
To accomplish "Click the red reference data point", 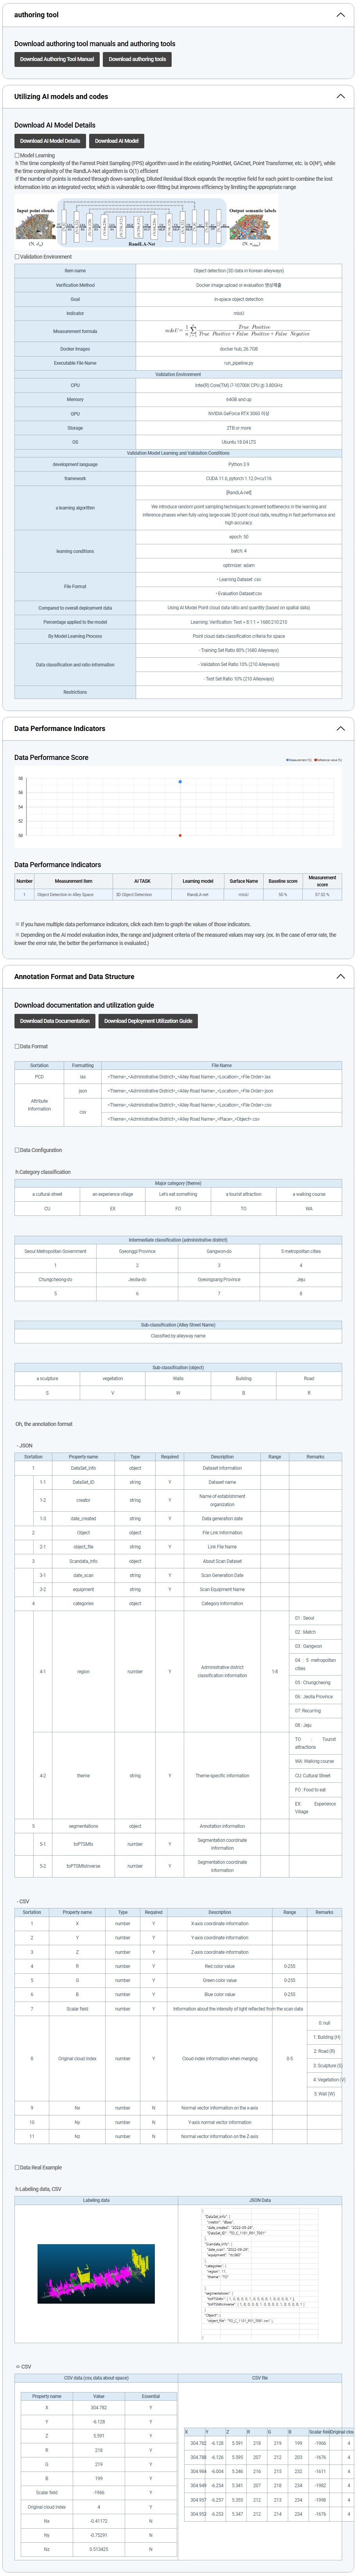I will [180, 835].
